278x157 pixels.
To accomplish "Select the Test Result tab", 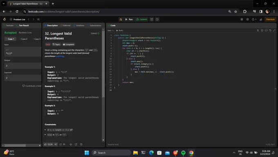I will [x=22, y=25].
